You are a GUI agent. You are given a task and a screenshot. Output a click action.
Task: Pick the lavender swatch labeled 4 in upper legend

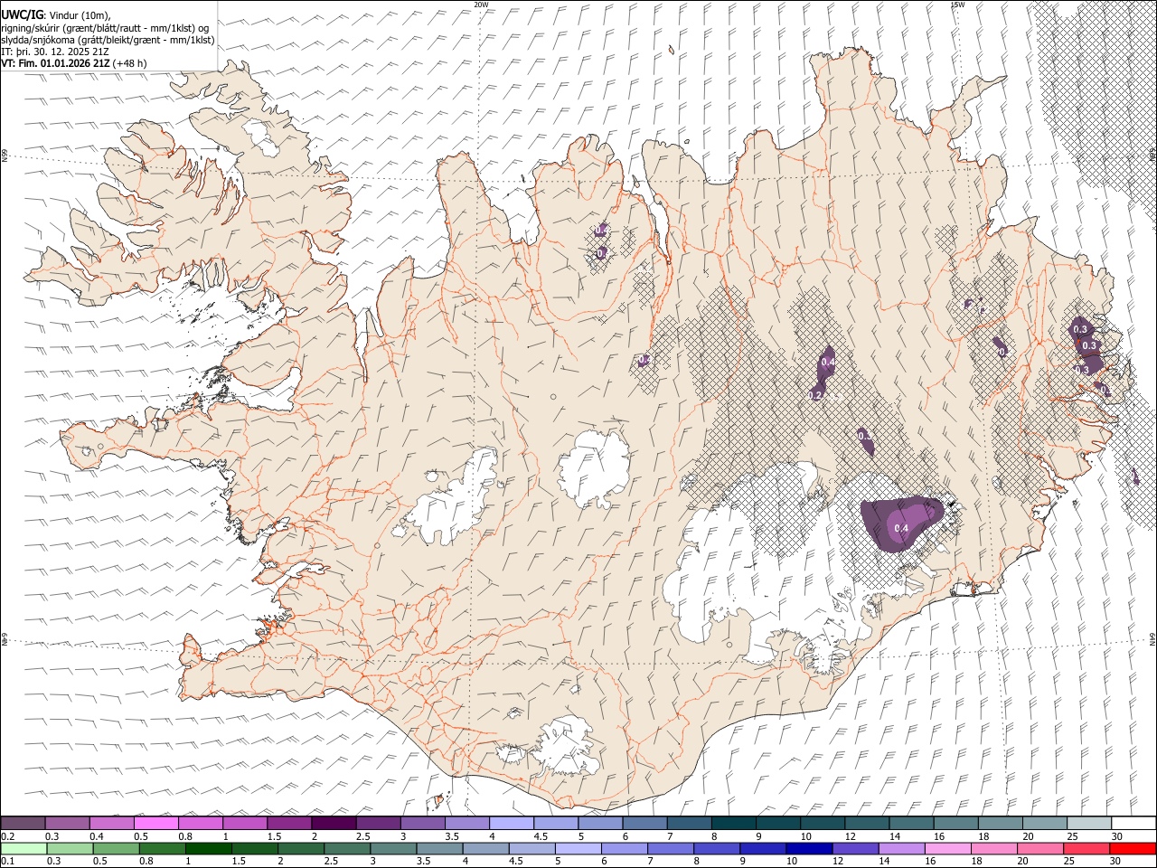(x=512, y=823)
